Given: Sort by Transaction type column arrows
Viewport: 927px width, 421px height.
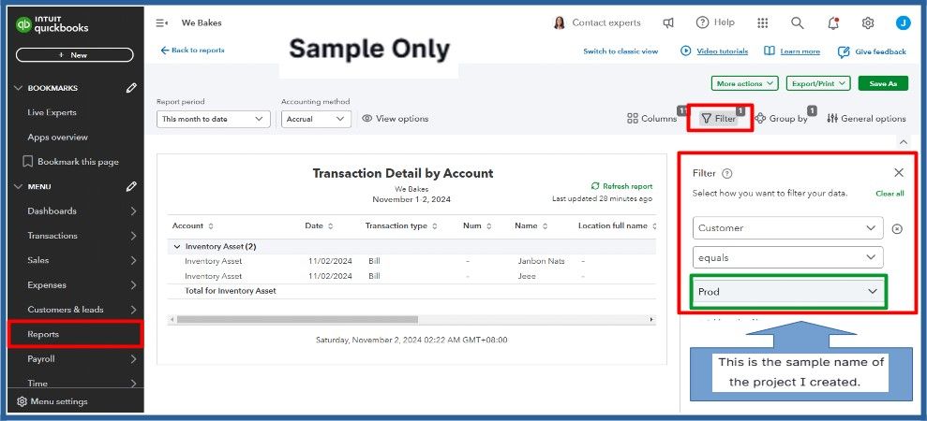Looking at the screenshot, I should click(x=435, y=226).
